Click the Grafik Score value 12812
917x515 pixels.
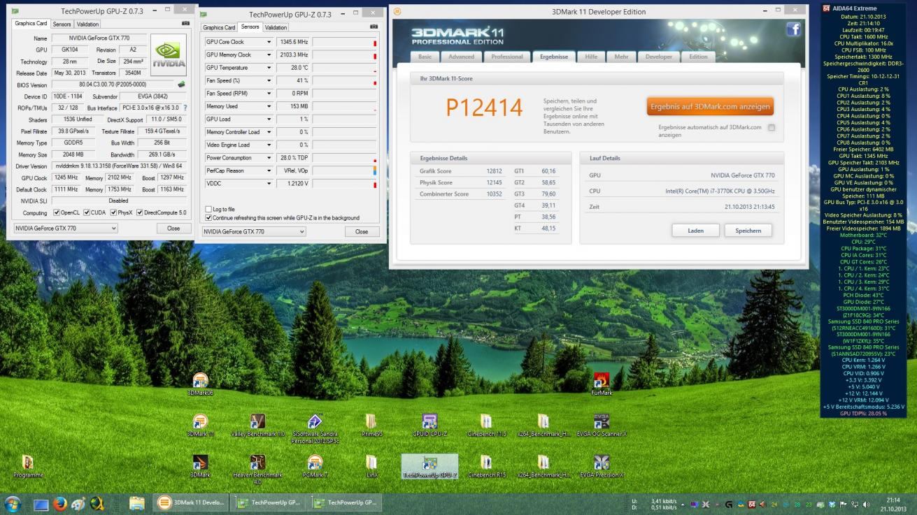(495, 171)
